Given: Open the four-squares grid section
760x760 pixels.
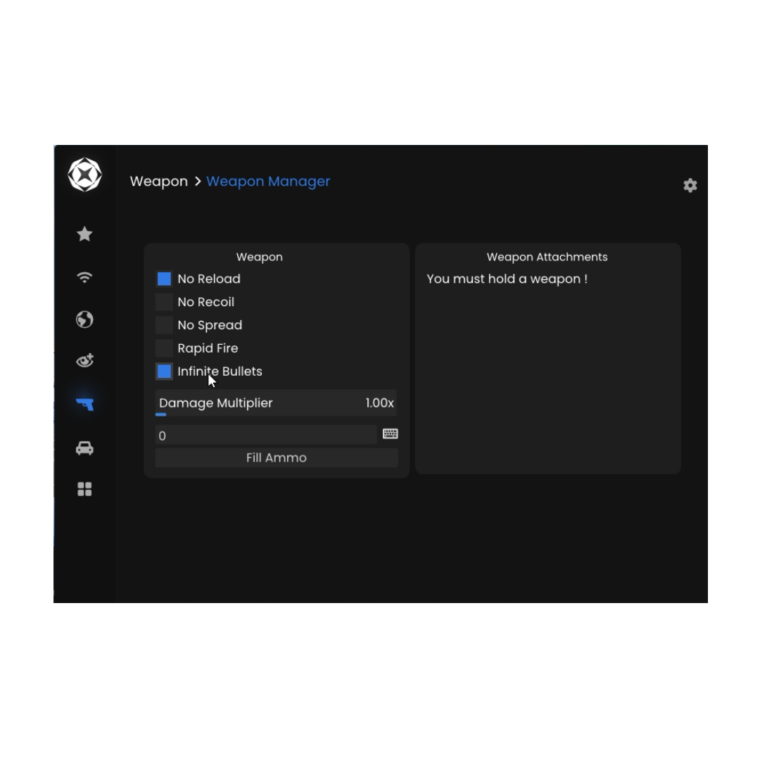Looking at the screenshot, I should tap(84, 489).
